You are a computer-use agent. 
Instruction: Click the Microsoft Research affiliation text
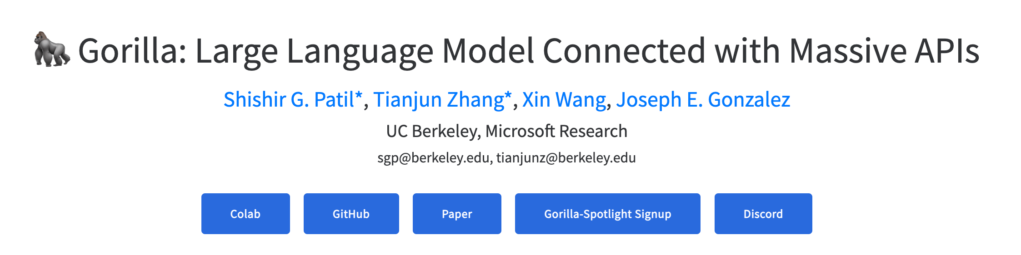(x=556, y=131)
